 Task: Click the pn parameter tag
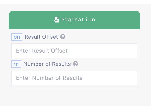tap(17, 37)
